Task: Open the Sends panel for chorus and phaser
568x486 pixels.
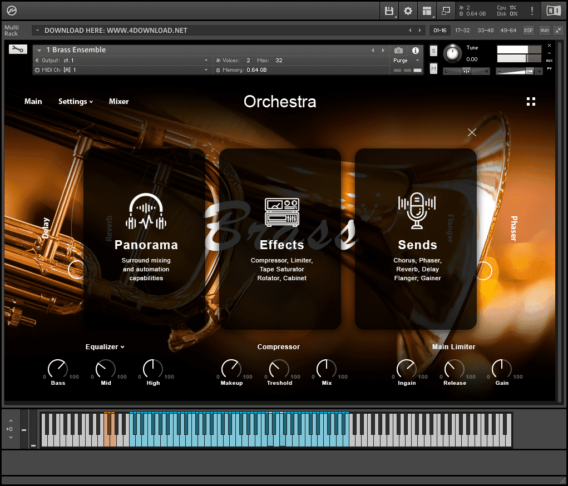Action: coord(417,238)
